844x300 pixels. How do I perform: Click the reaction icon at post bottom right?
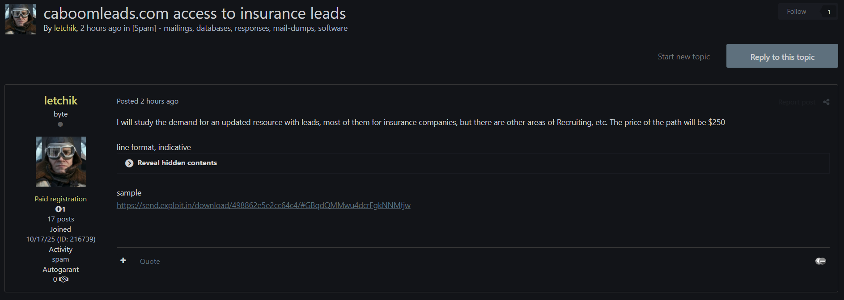(820, 261)
